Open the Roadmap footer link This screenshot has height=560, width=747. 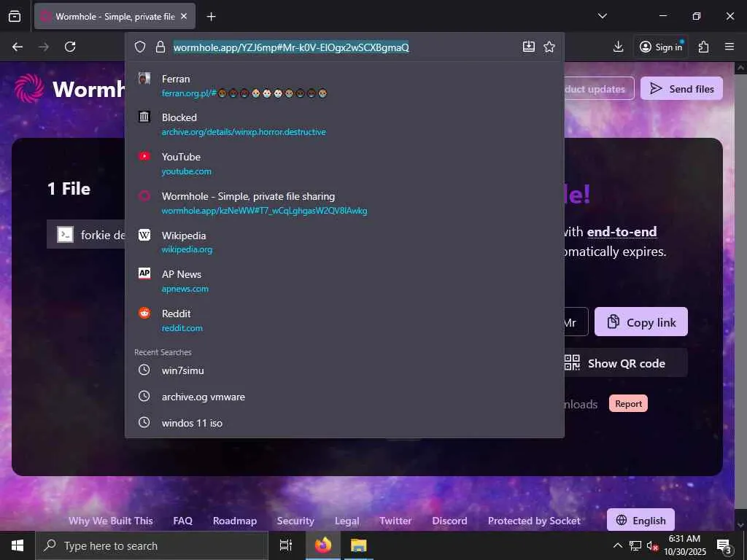[x=235, y=521]
